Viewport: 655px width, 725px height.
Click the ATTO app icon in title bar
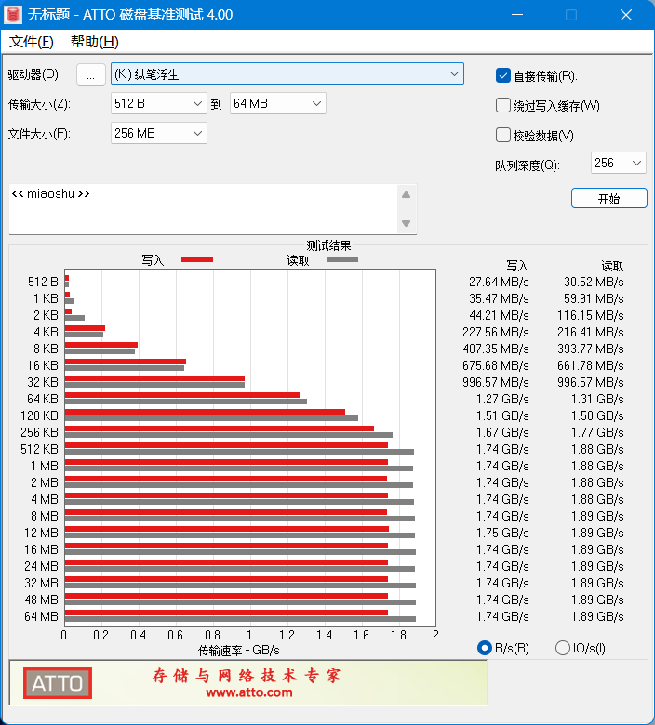tap(13, 14)
